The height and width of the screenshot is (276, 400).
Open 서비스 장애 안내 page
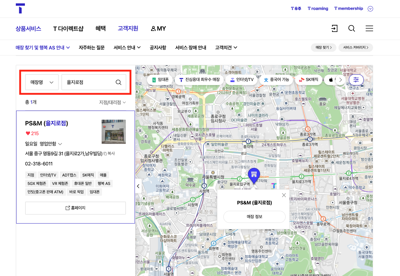click(190, 47)
